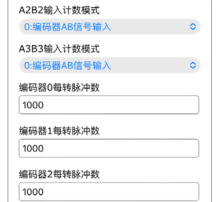Image resolution: width=220 pixels, height=202 pixels.
Task: Open the A2B2输入计数模式 dropdown
Action: 110,27
